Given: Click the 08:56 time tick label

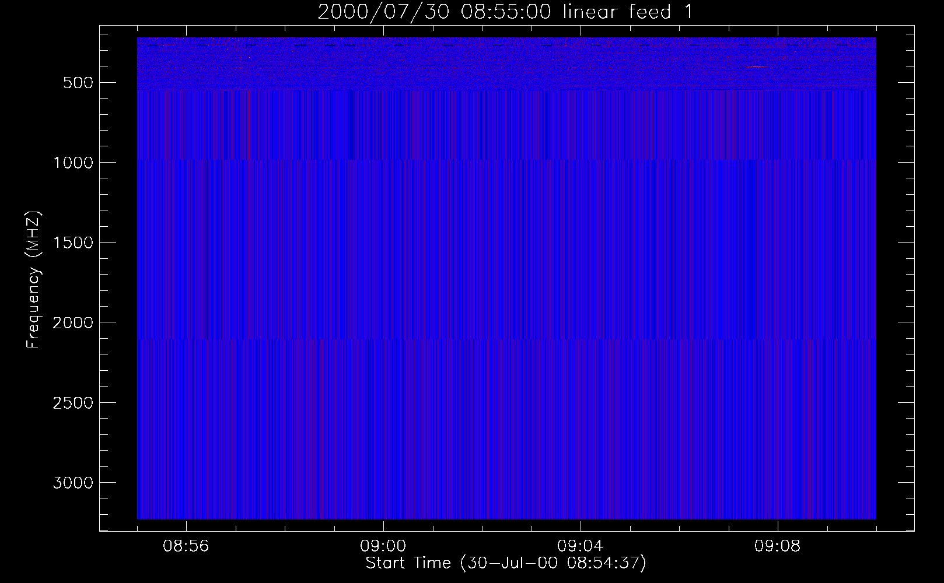Looking at the screenshot, I should 186,546.
